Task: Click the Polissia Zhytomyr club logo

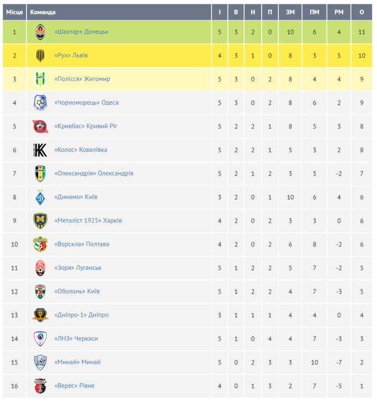Action: pos(40,79)
